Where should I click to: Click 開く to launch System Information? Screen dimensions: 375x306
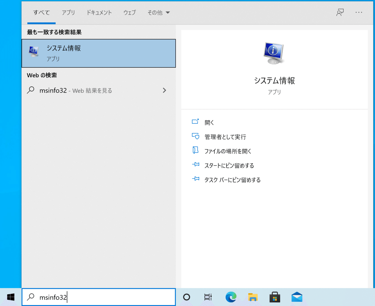click(209, 122)
